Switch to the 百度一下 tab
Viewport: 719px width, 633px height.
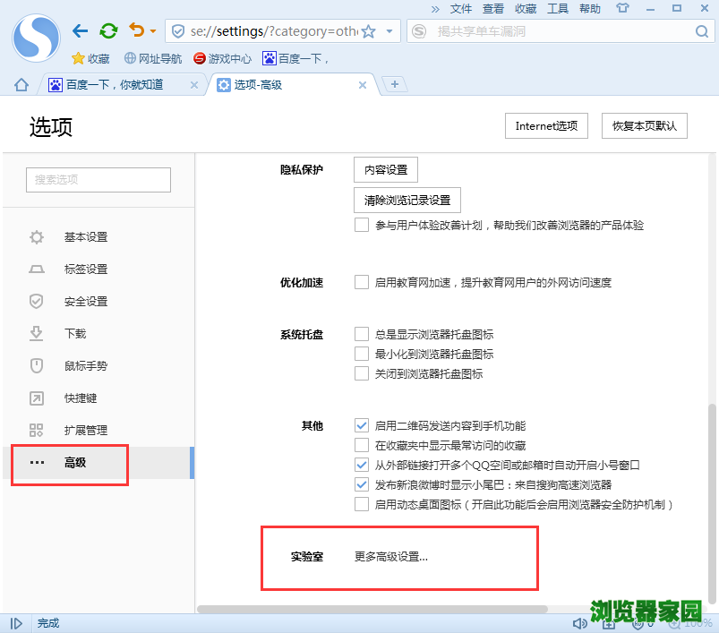pos(116,84)
